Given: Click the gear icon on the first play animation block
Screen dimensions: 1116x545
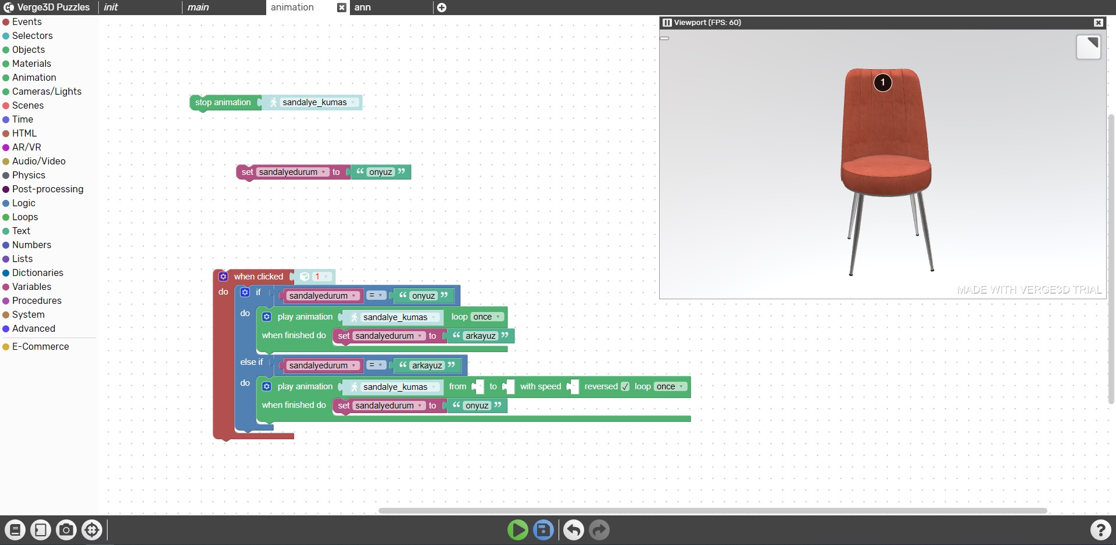Looking at the screenshot, I should coord(267,317).
